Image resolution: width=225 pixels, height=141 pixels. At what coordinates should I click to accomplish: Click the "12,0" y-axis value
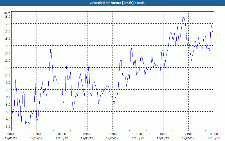(7, 61)
